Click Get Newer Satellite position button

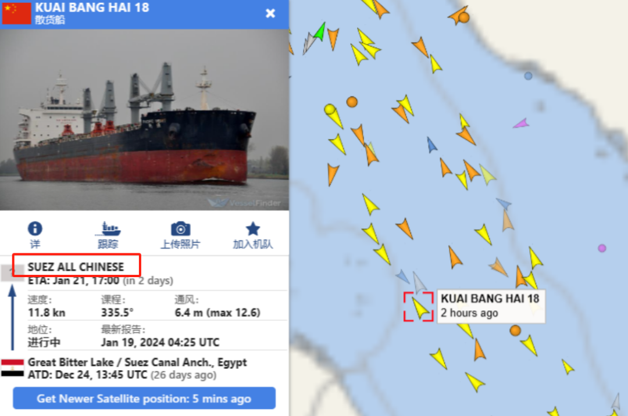pos(144,399)
